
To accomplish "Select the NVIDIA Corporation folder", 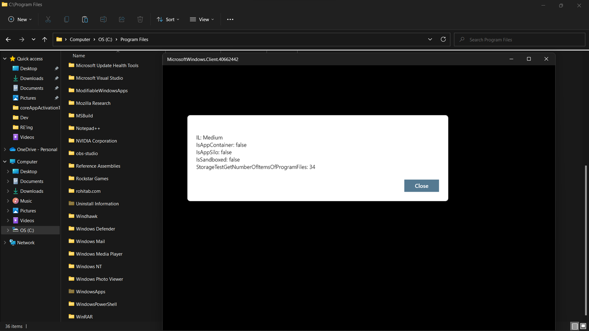I will (93, 141).
